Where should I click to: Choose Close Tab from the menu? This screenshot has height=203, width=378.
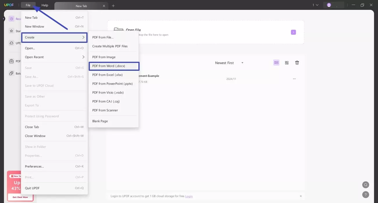pos(54,127)
